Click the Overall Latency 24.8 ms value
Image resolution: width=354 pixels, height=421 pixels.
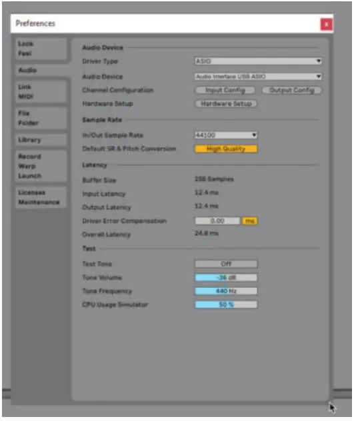(207, 233)
